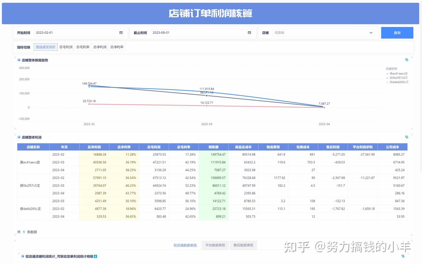The width and height of the screenshot is (422, 264).
Task: Click the 总净利润 column header
Action: (x=94, y=147)
